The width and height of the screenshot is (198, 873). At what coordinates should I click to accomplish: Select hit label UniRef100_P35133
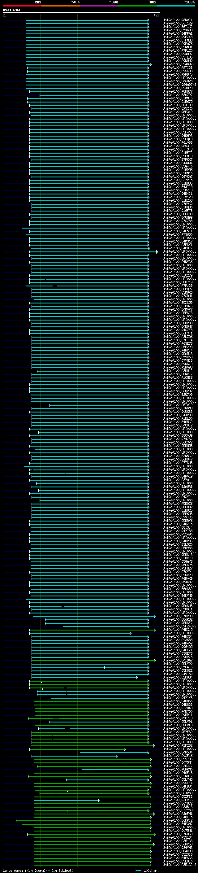coord(178,841)
